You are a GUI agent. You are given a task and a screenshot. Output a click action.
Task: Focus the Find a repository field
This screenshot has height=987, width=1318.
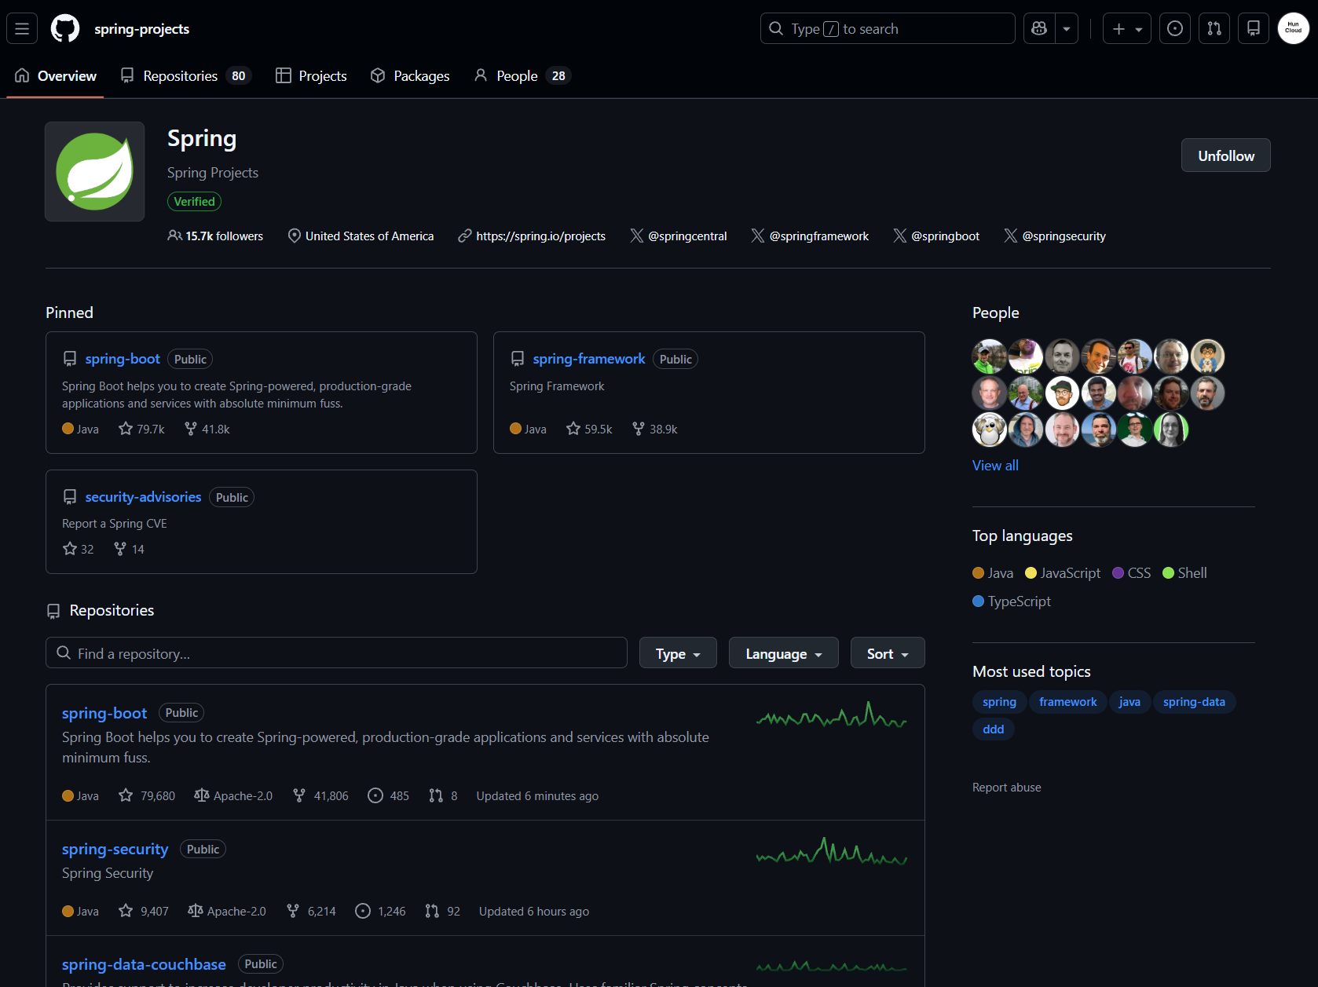pyautogui.click(x=336, y=653)
